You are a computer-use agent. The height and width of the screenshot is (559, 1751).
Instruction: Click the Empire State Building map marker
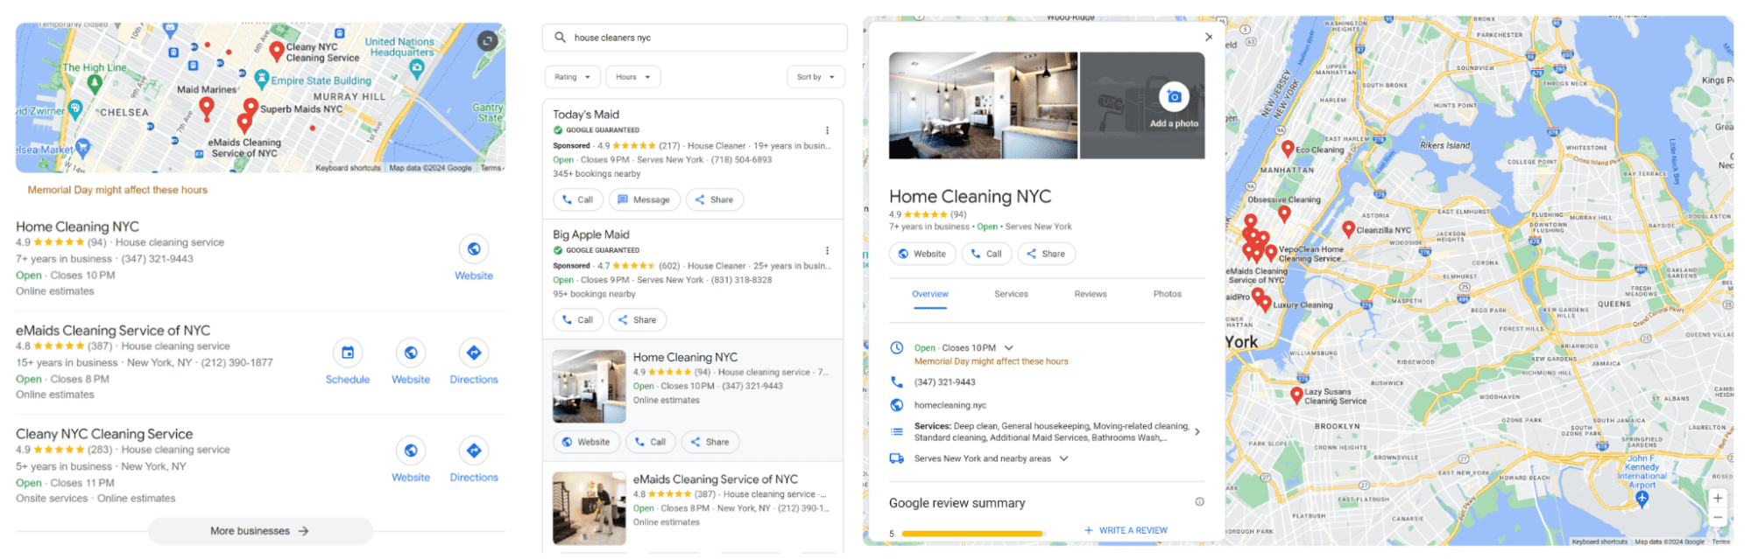tap(261, 80)
